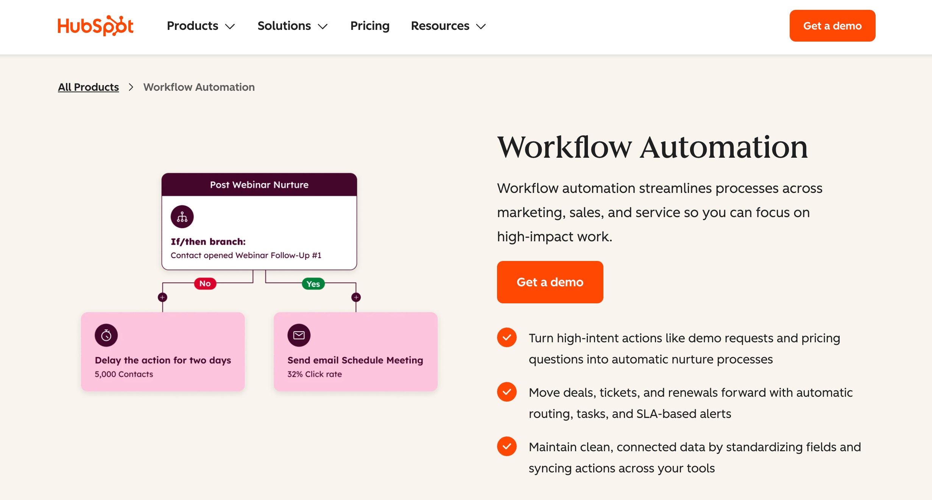Click checkmark beside Move deals bullet
This screenshot has height=500, width=932.
[507, 392]
